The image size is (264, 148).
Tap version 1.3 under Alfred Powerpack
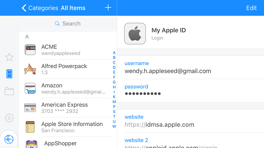pos(45,73)
